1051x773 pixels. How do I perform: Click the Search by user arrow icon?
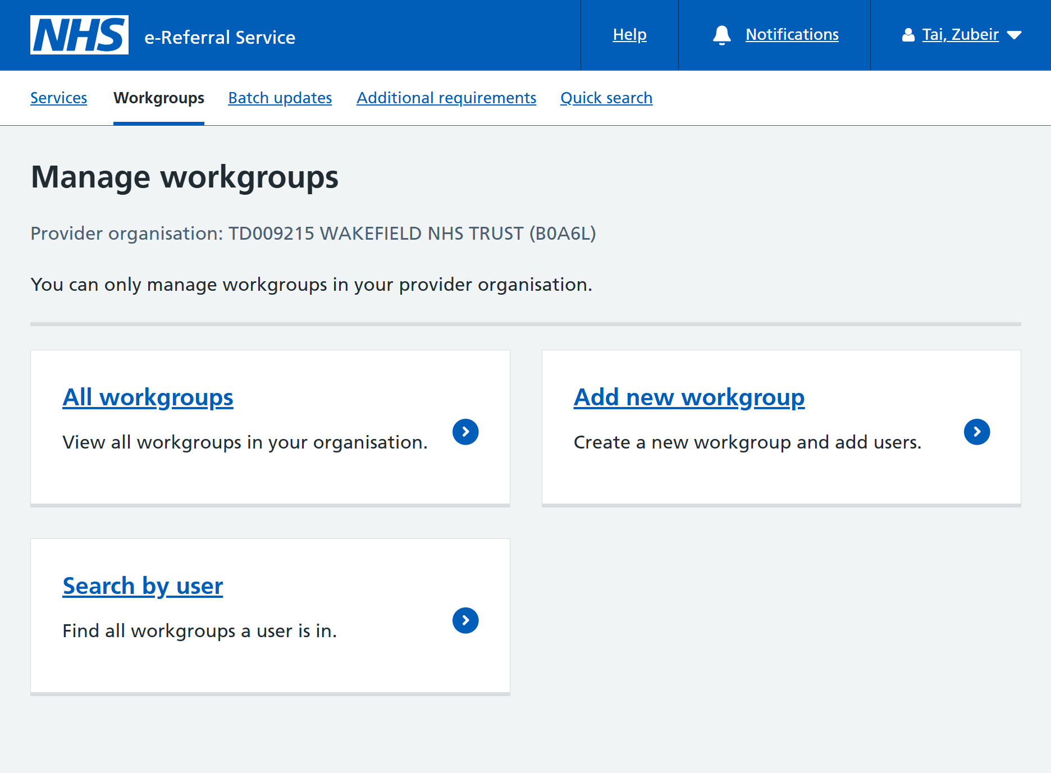[x=465, y=620]
